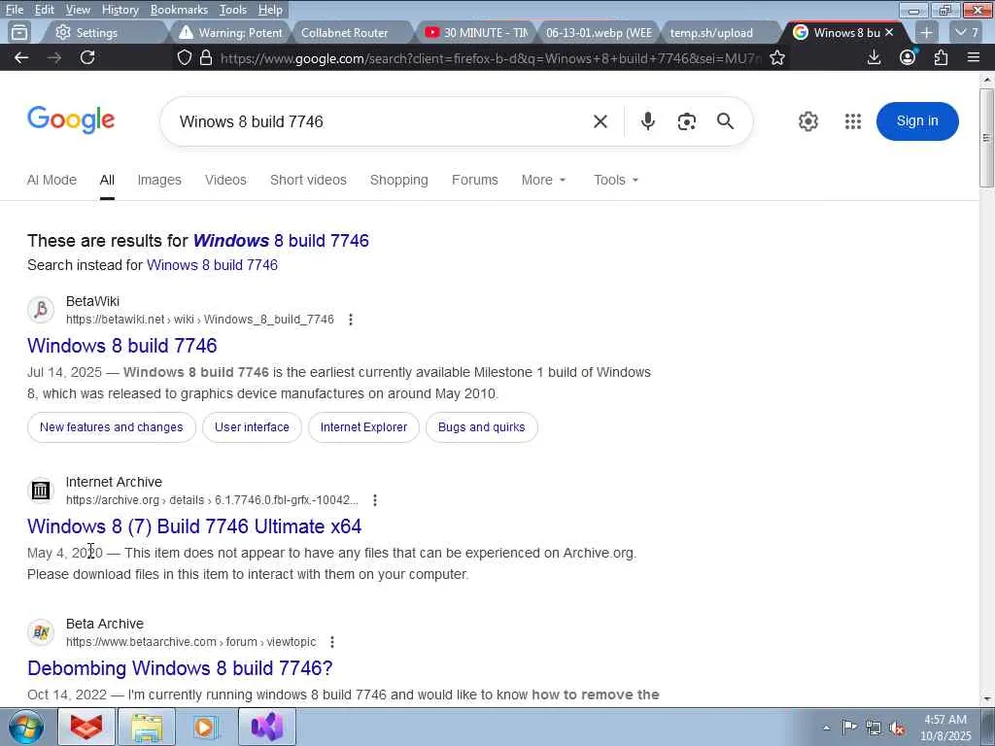Viewport: 995px width, 746px height.
Task: Switch to the Warning: Potent tab
Action: (229, 32)
